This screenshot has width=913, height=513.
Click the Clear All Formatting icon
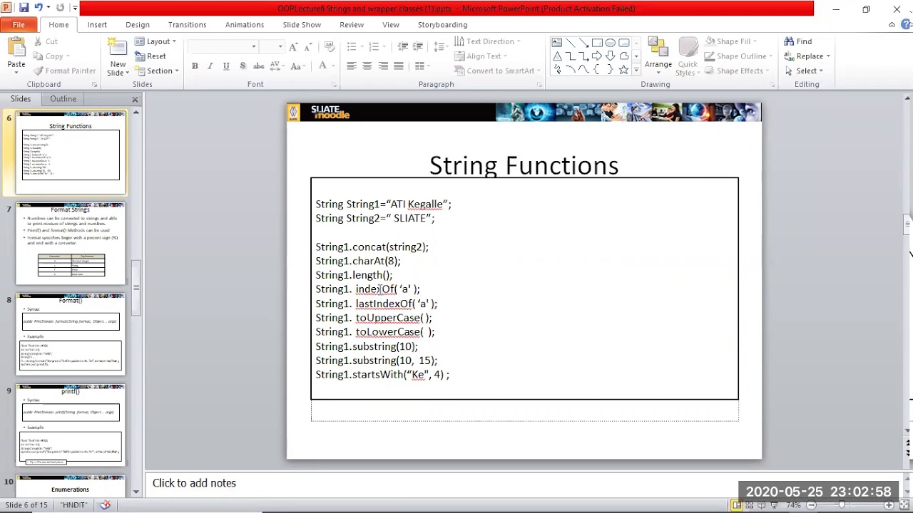pos(330,46)
